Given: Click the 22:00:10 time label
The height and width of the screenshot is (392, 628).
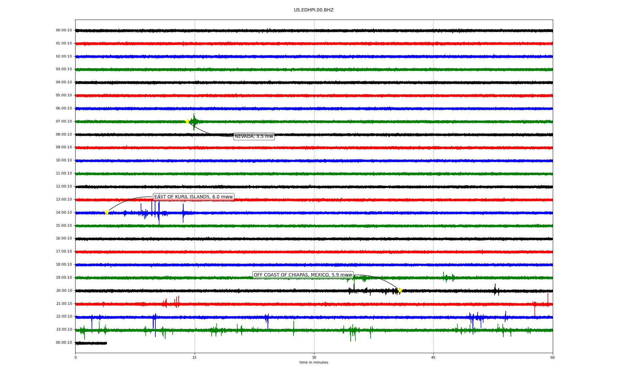Looking at the screenshot, I should click(x=64, y=317).
